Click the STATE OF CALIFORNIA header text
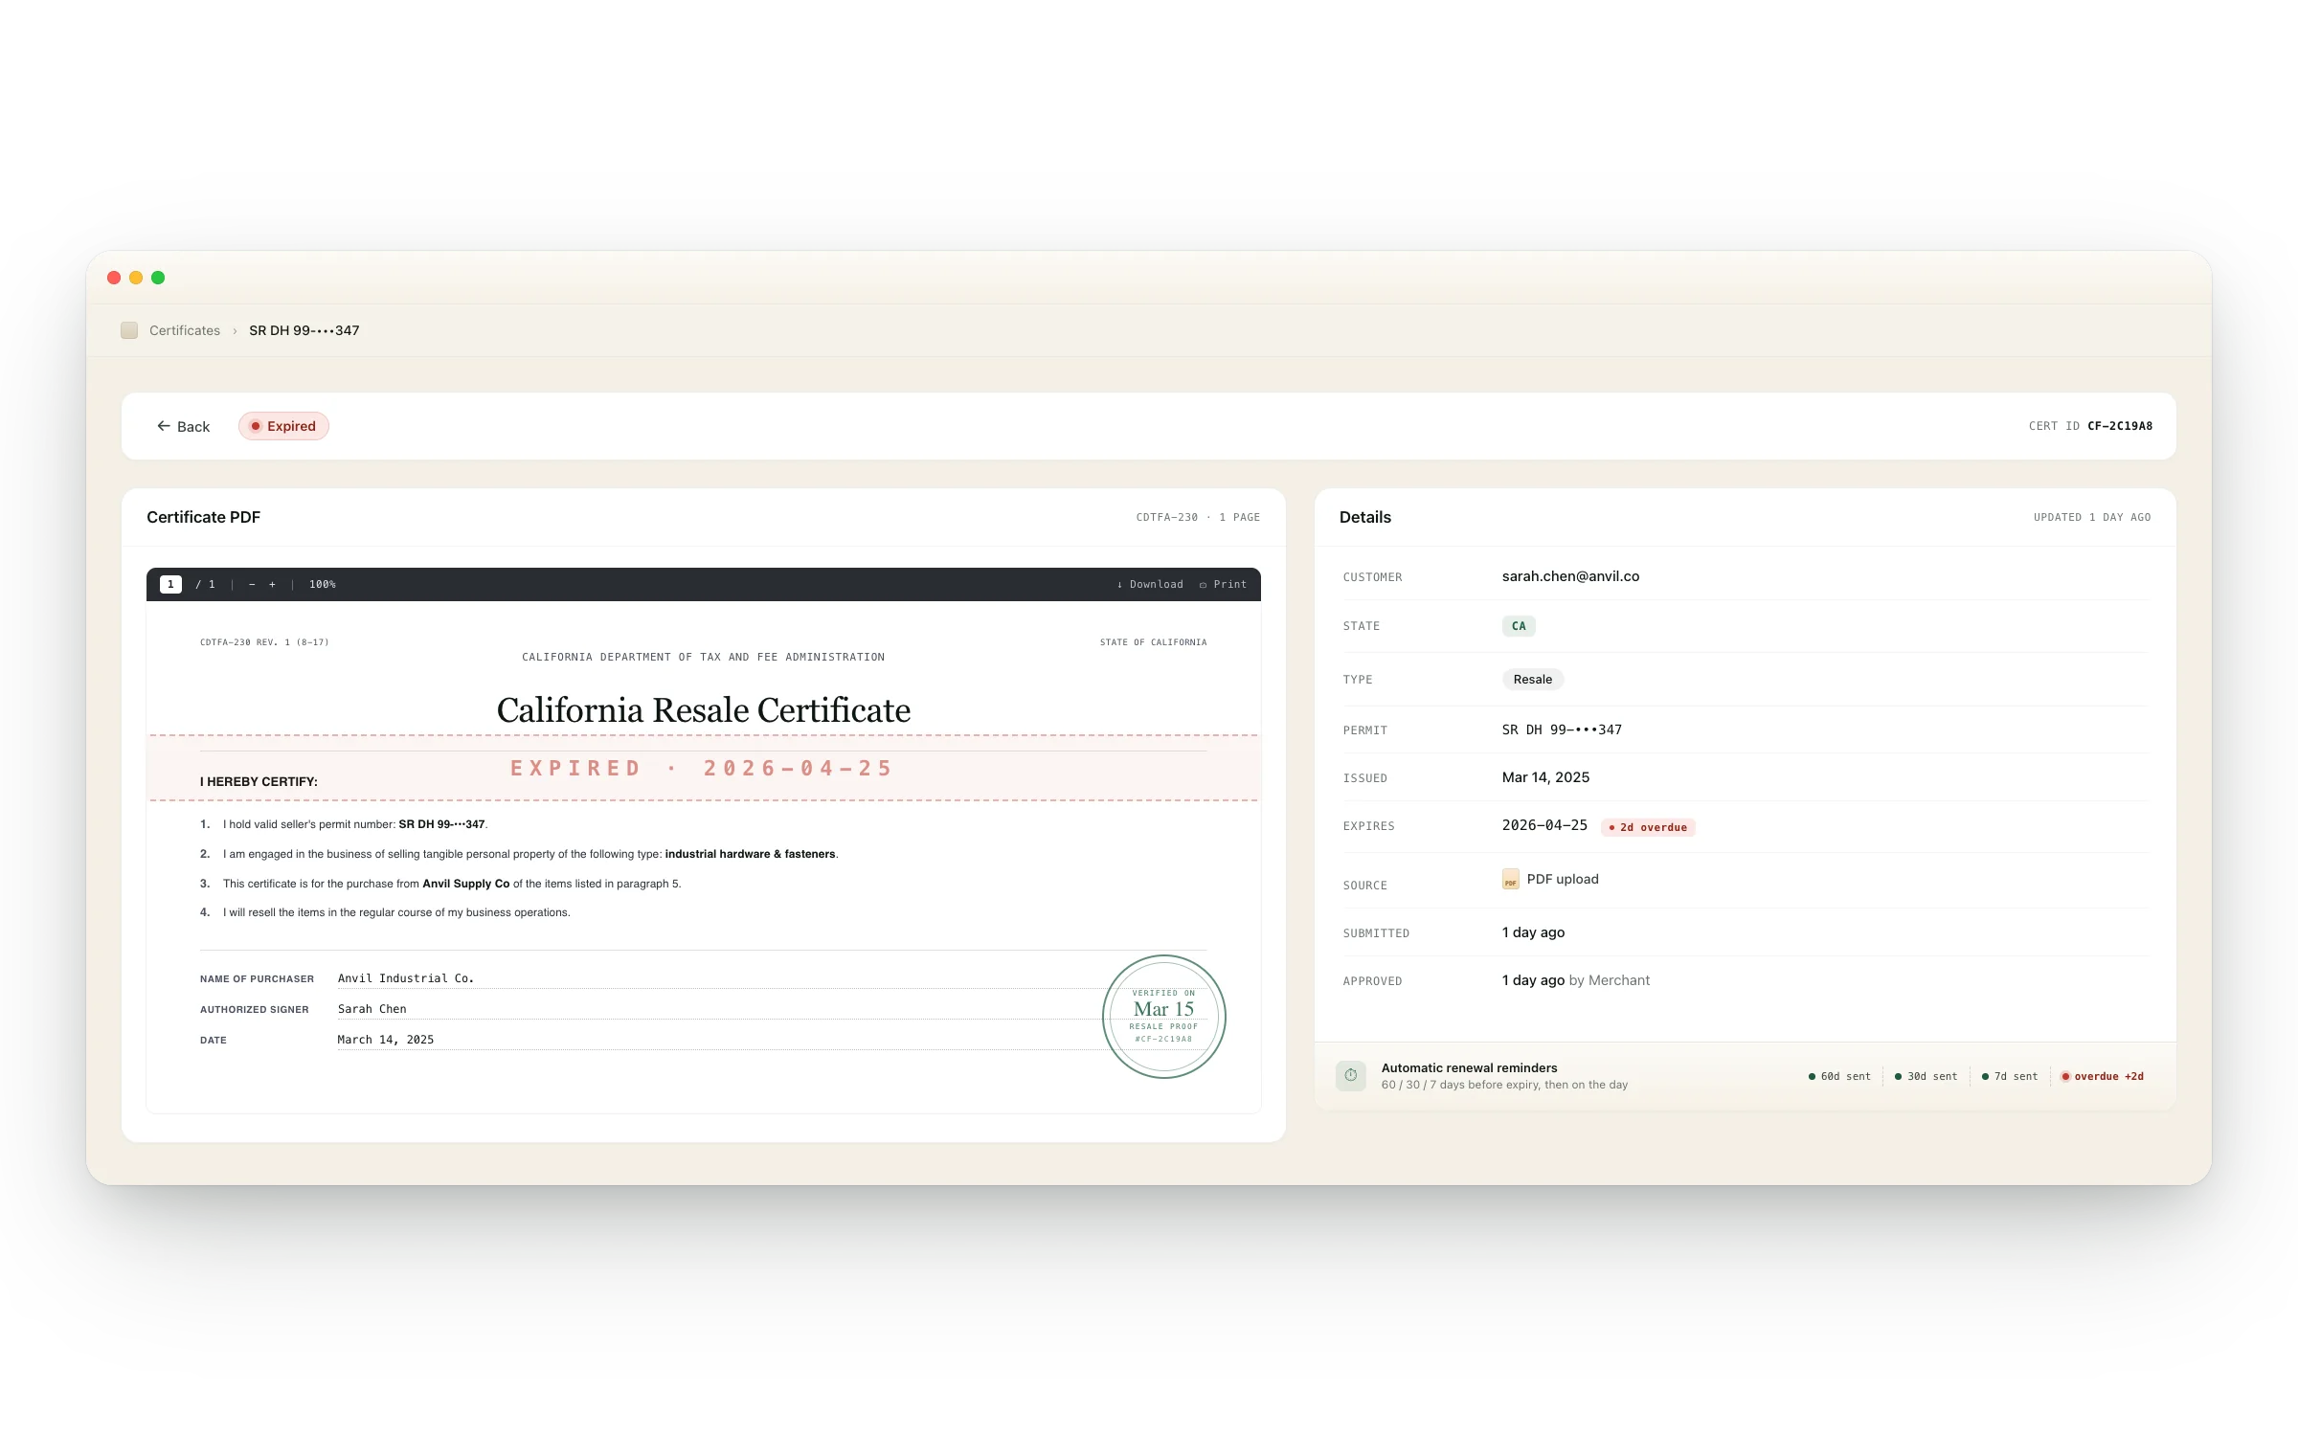2298x1436 pixels. 1153,642
